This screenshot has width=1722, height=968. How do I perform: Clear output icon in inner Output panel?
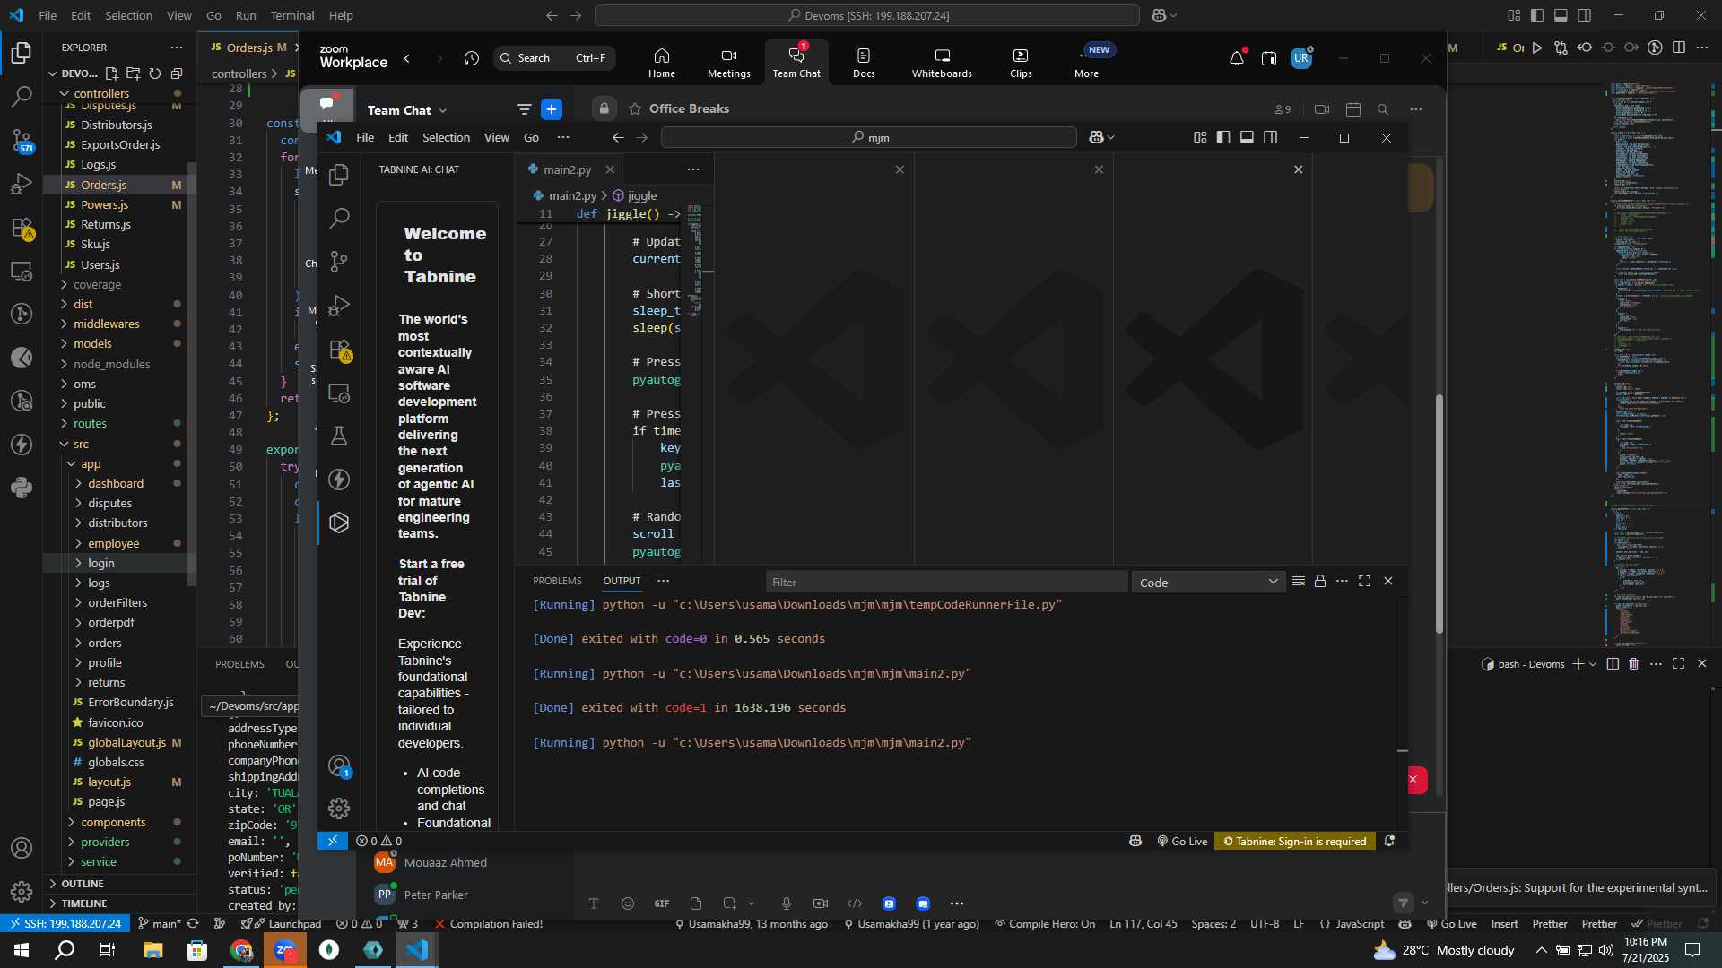pos(1299,582)
